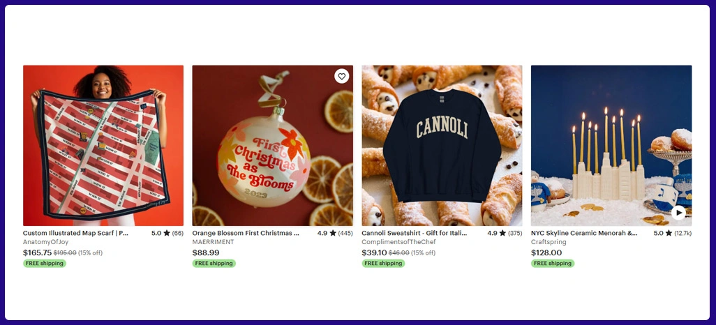Screen dimensions: 716x325
Task: Visit the AnatomyOfJoy shop
Action: pos(45,242)
